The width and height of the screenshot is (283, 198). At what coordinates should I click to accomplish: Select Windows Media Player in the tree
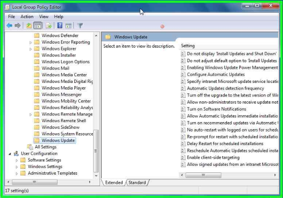(x=64, y=88)
